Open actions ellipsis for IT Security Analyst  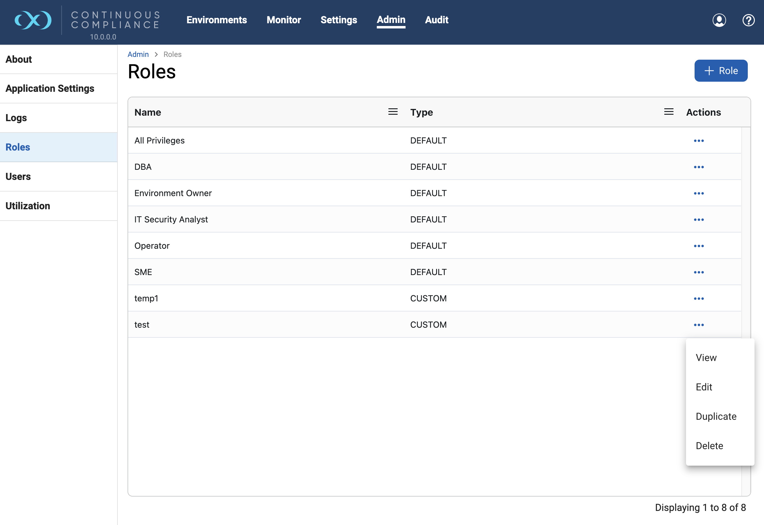click(699, 220)
